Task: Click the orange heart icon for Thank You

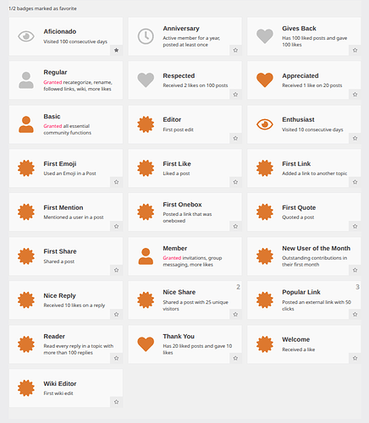Action: [x=146, y=344]
